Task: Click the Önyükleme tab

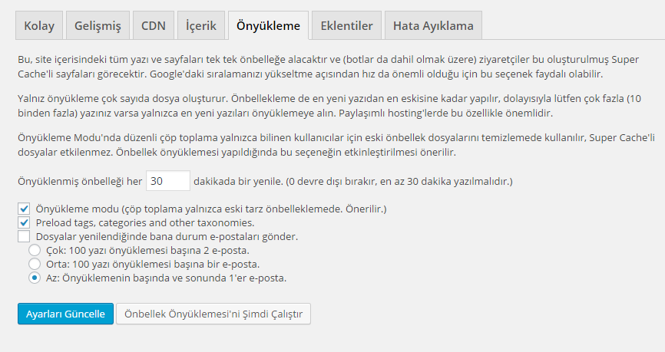Action: point(268,25)
